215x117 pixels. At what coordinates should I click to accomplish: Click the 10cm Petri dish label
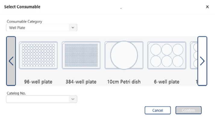click(124, 82)
